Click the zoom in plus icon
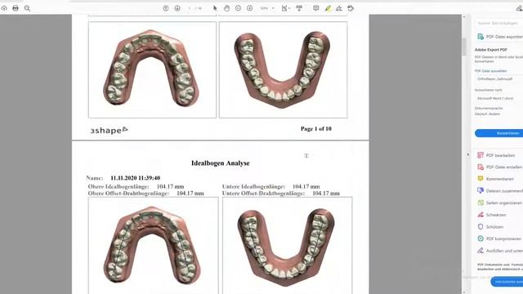Image resolution: width=523 pixels, height=294 pixels. click(x=249, y=8)
